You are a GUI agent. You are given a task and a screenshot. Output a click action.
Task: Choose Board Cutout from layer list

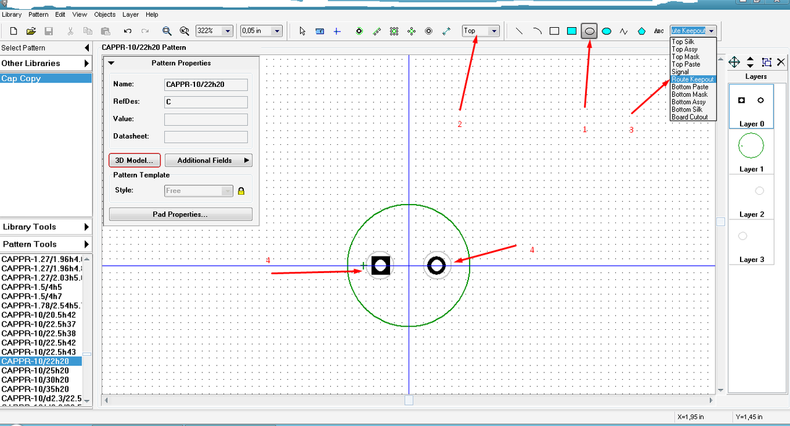tap(692, 117)
